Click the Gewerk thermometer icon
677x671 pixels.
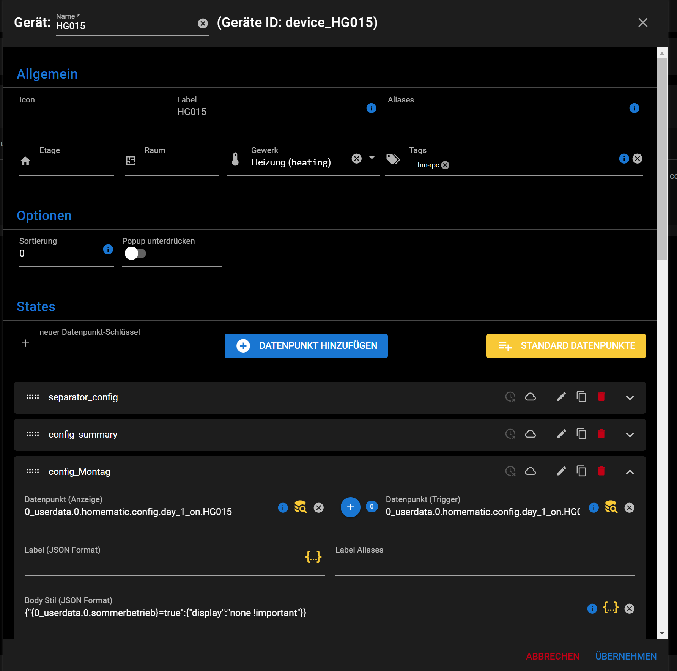pos(235,159)
